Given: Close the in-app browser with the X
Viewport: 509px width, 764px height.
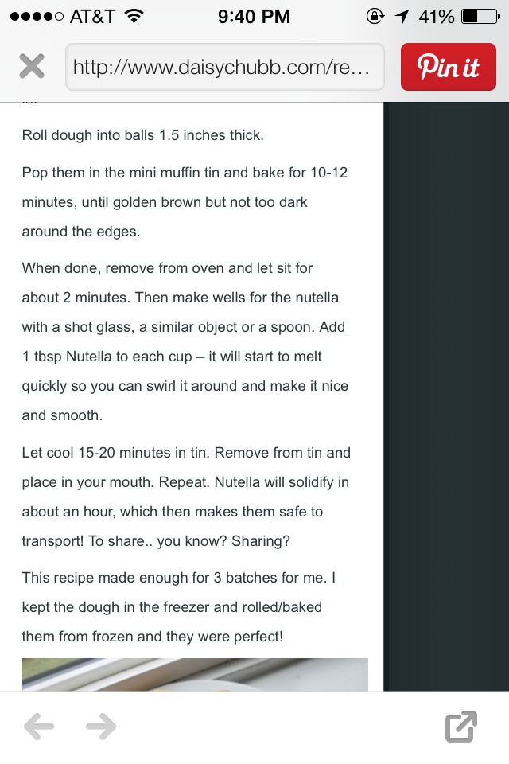Looking at the screenshot, I should click(32, 66).
